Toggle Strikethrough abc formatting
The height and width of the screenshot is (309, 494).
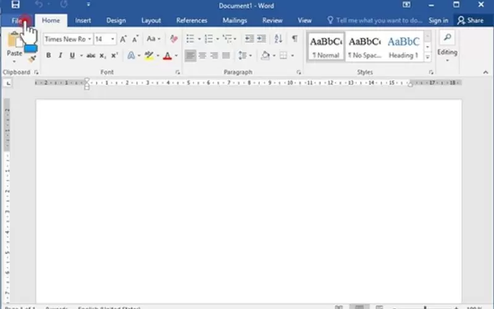(x=91, y=56)
